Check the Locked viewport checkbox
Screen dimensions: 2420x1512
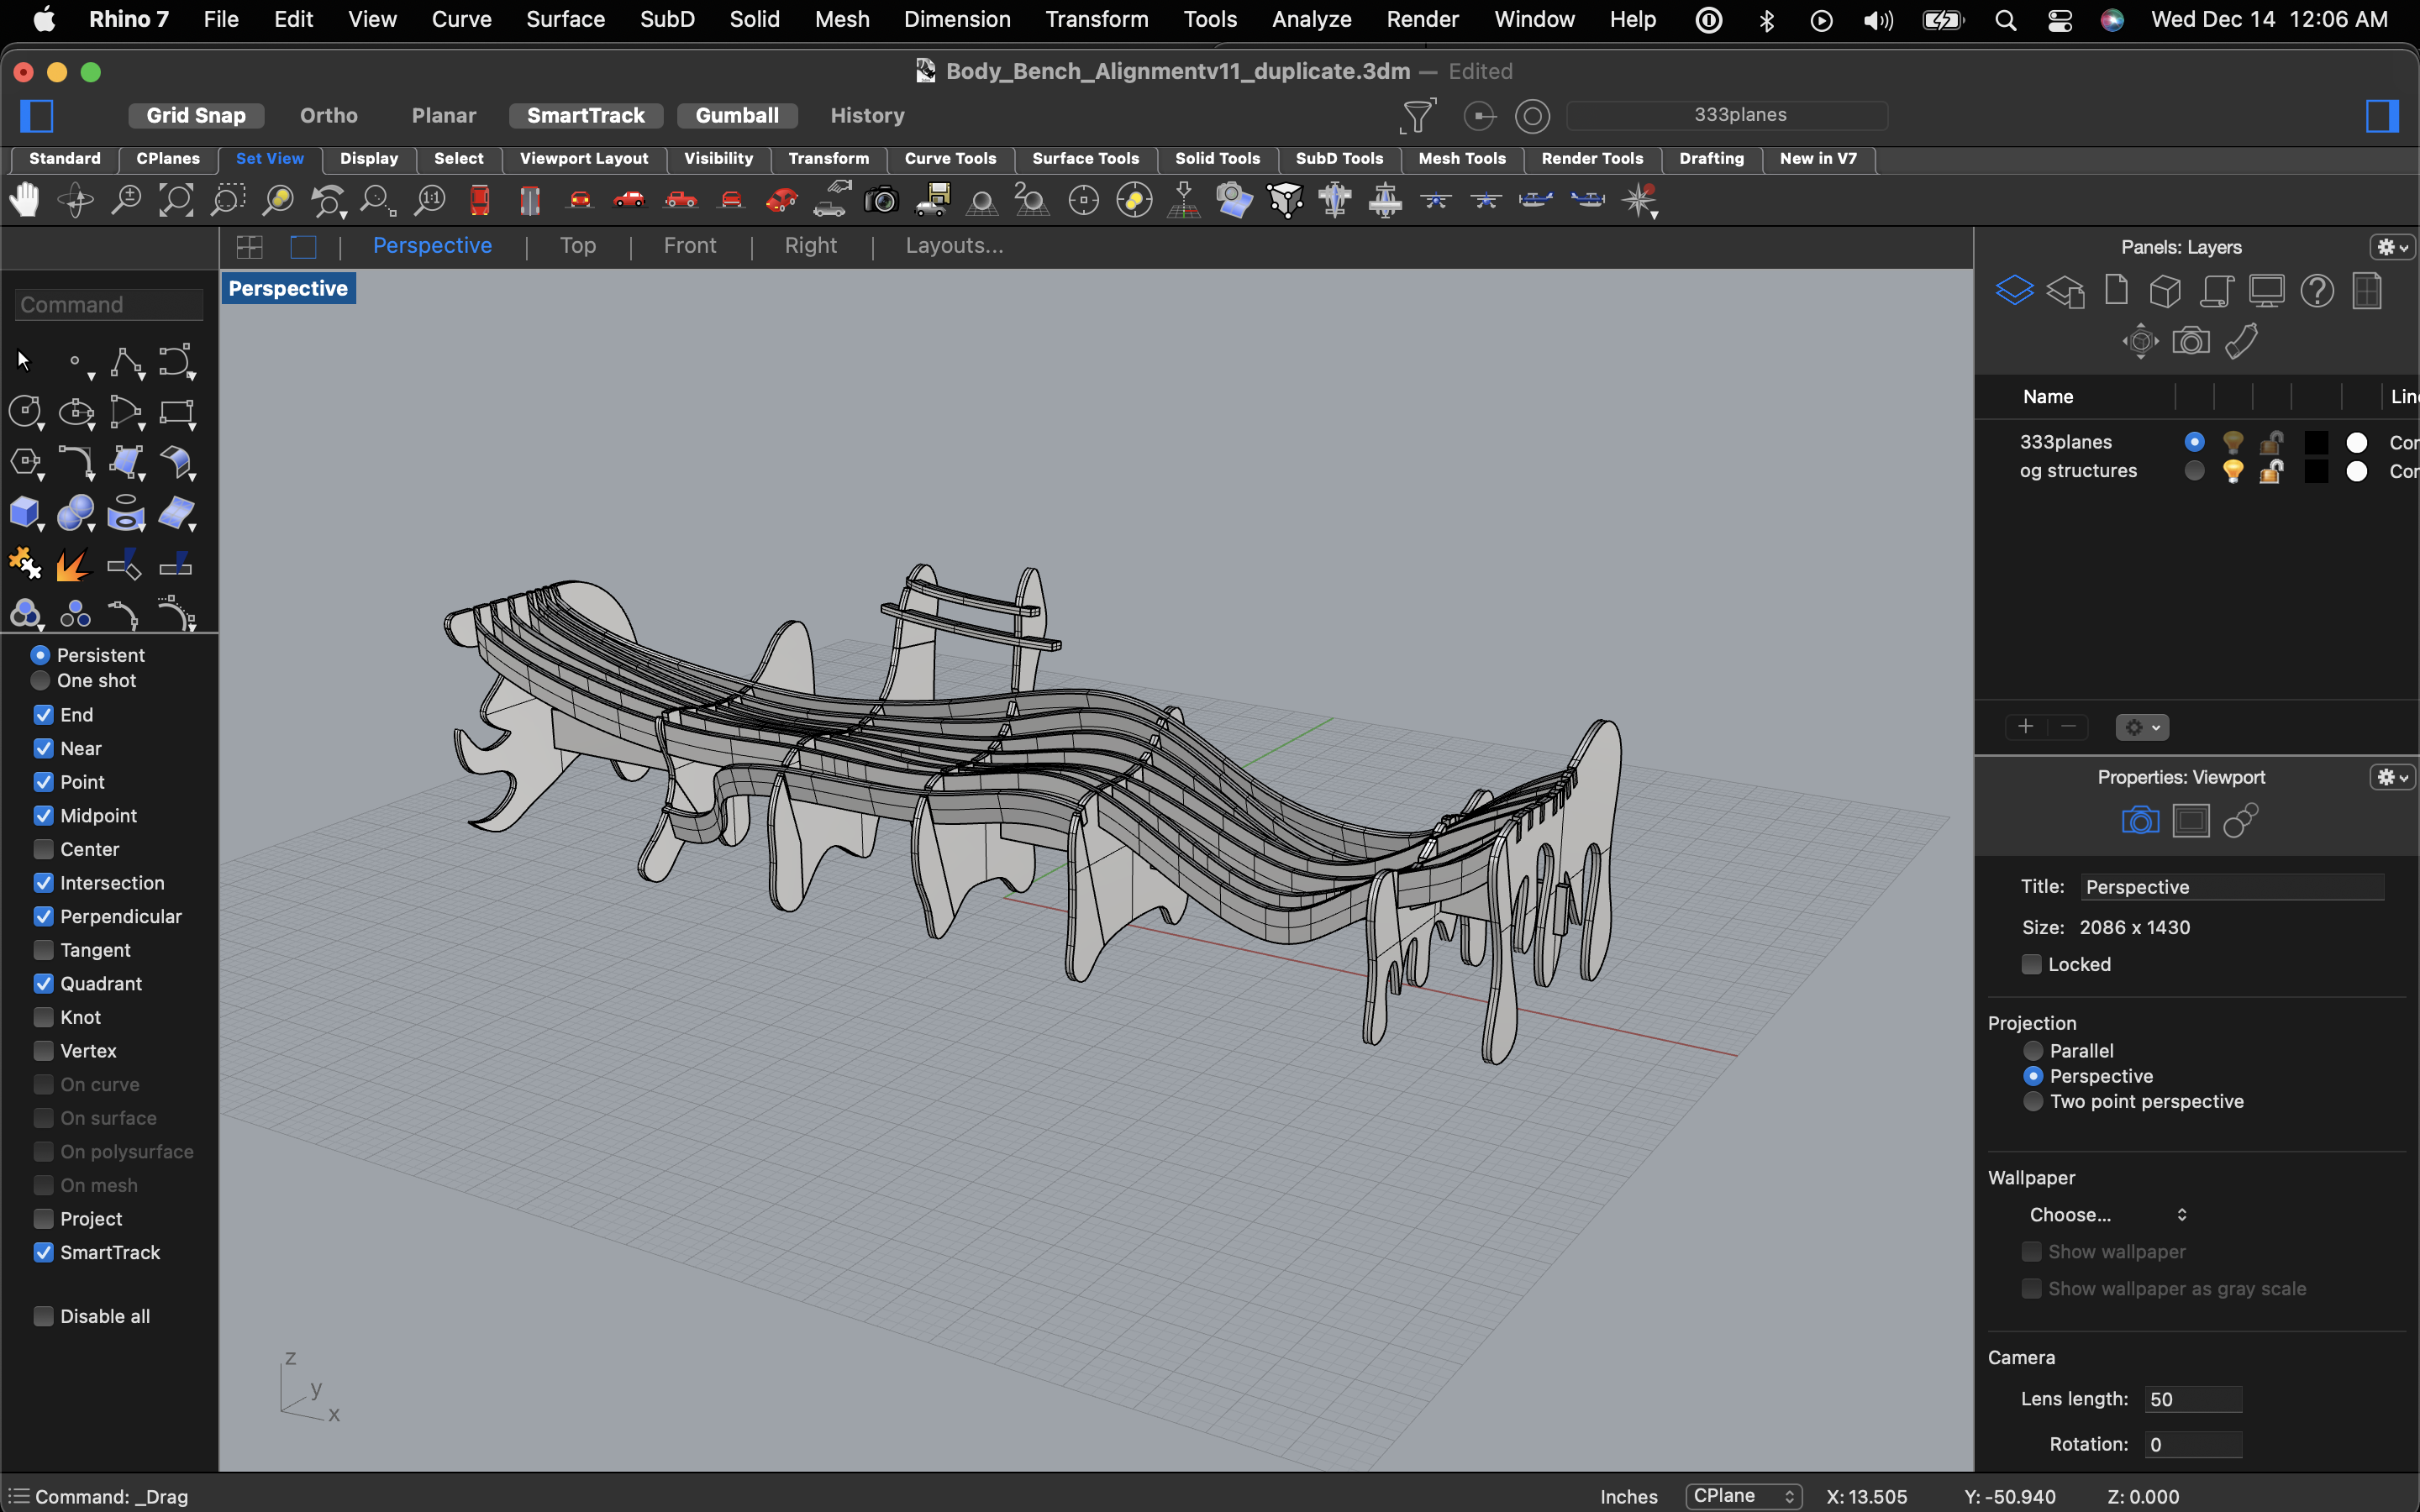click(2031, 964)
